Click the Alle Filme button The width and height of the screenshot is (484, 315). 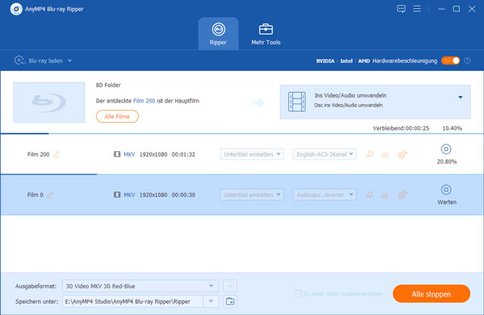[x=117, y=116]
